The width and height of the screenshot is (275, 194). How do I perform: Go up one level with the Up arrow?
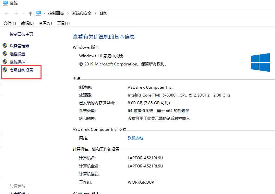coord(30,14)
